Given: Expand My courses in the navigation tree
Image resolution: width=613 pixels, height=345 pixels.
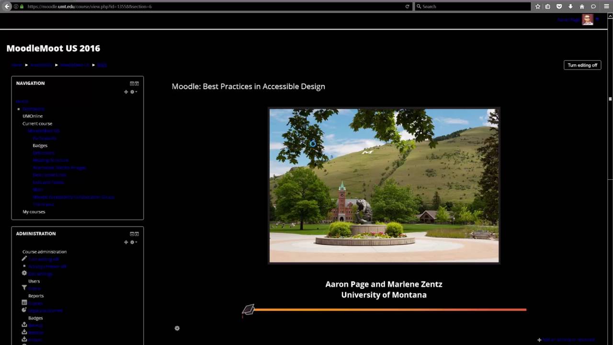Looking at the screenshot, I should click(x=34, y=212).
